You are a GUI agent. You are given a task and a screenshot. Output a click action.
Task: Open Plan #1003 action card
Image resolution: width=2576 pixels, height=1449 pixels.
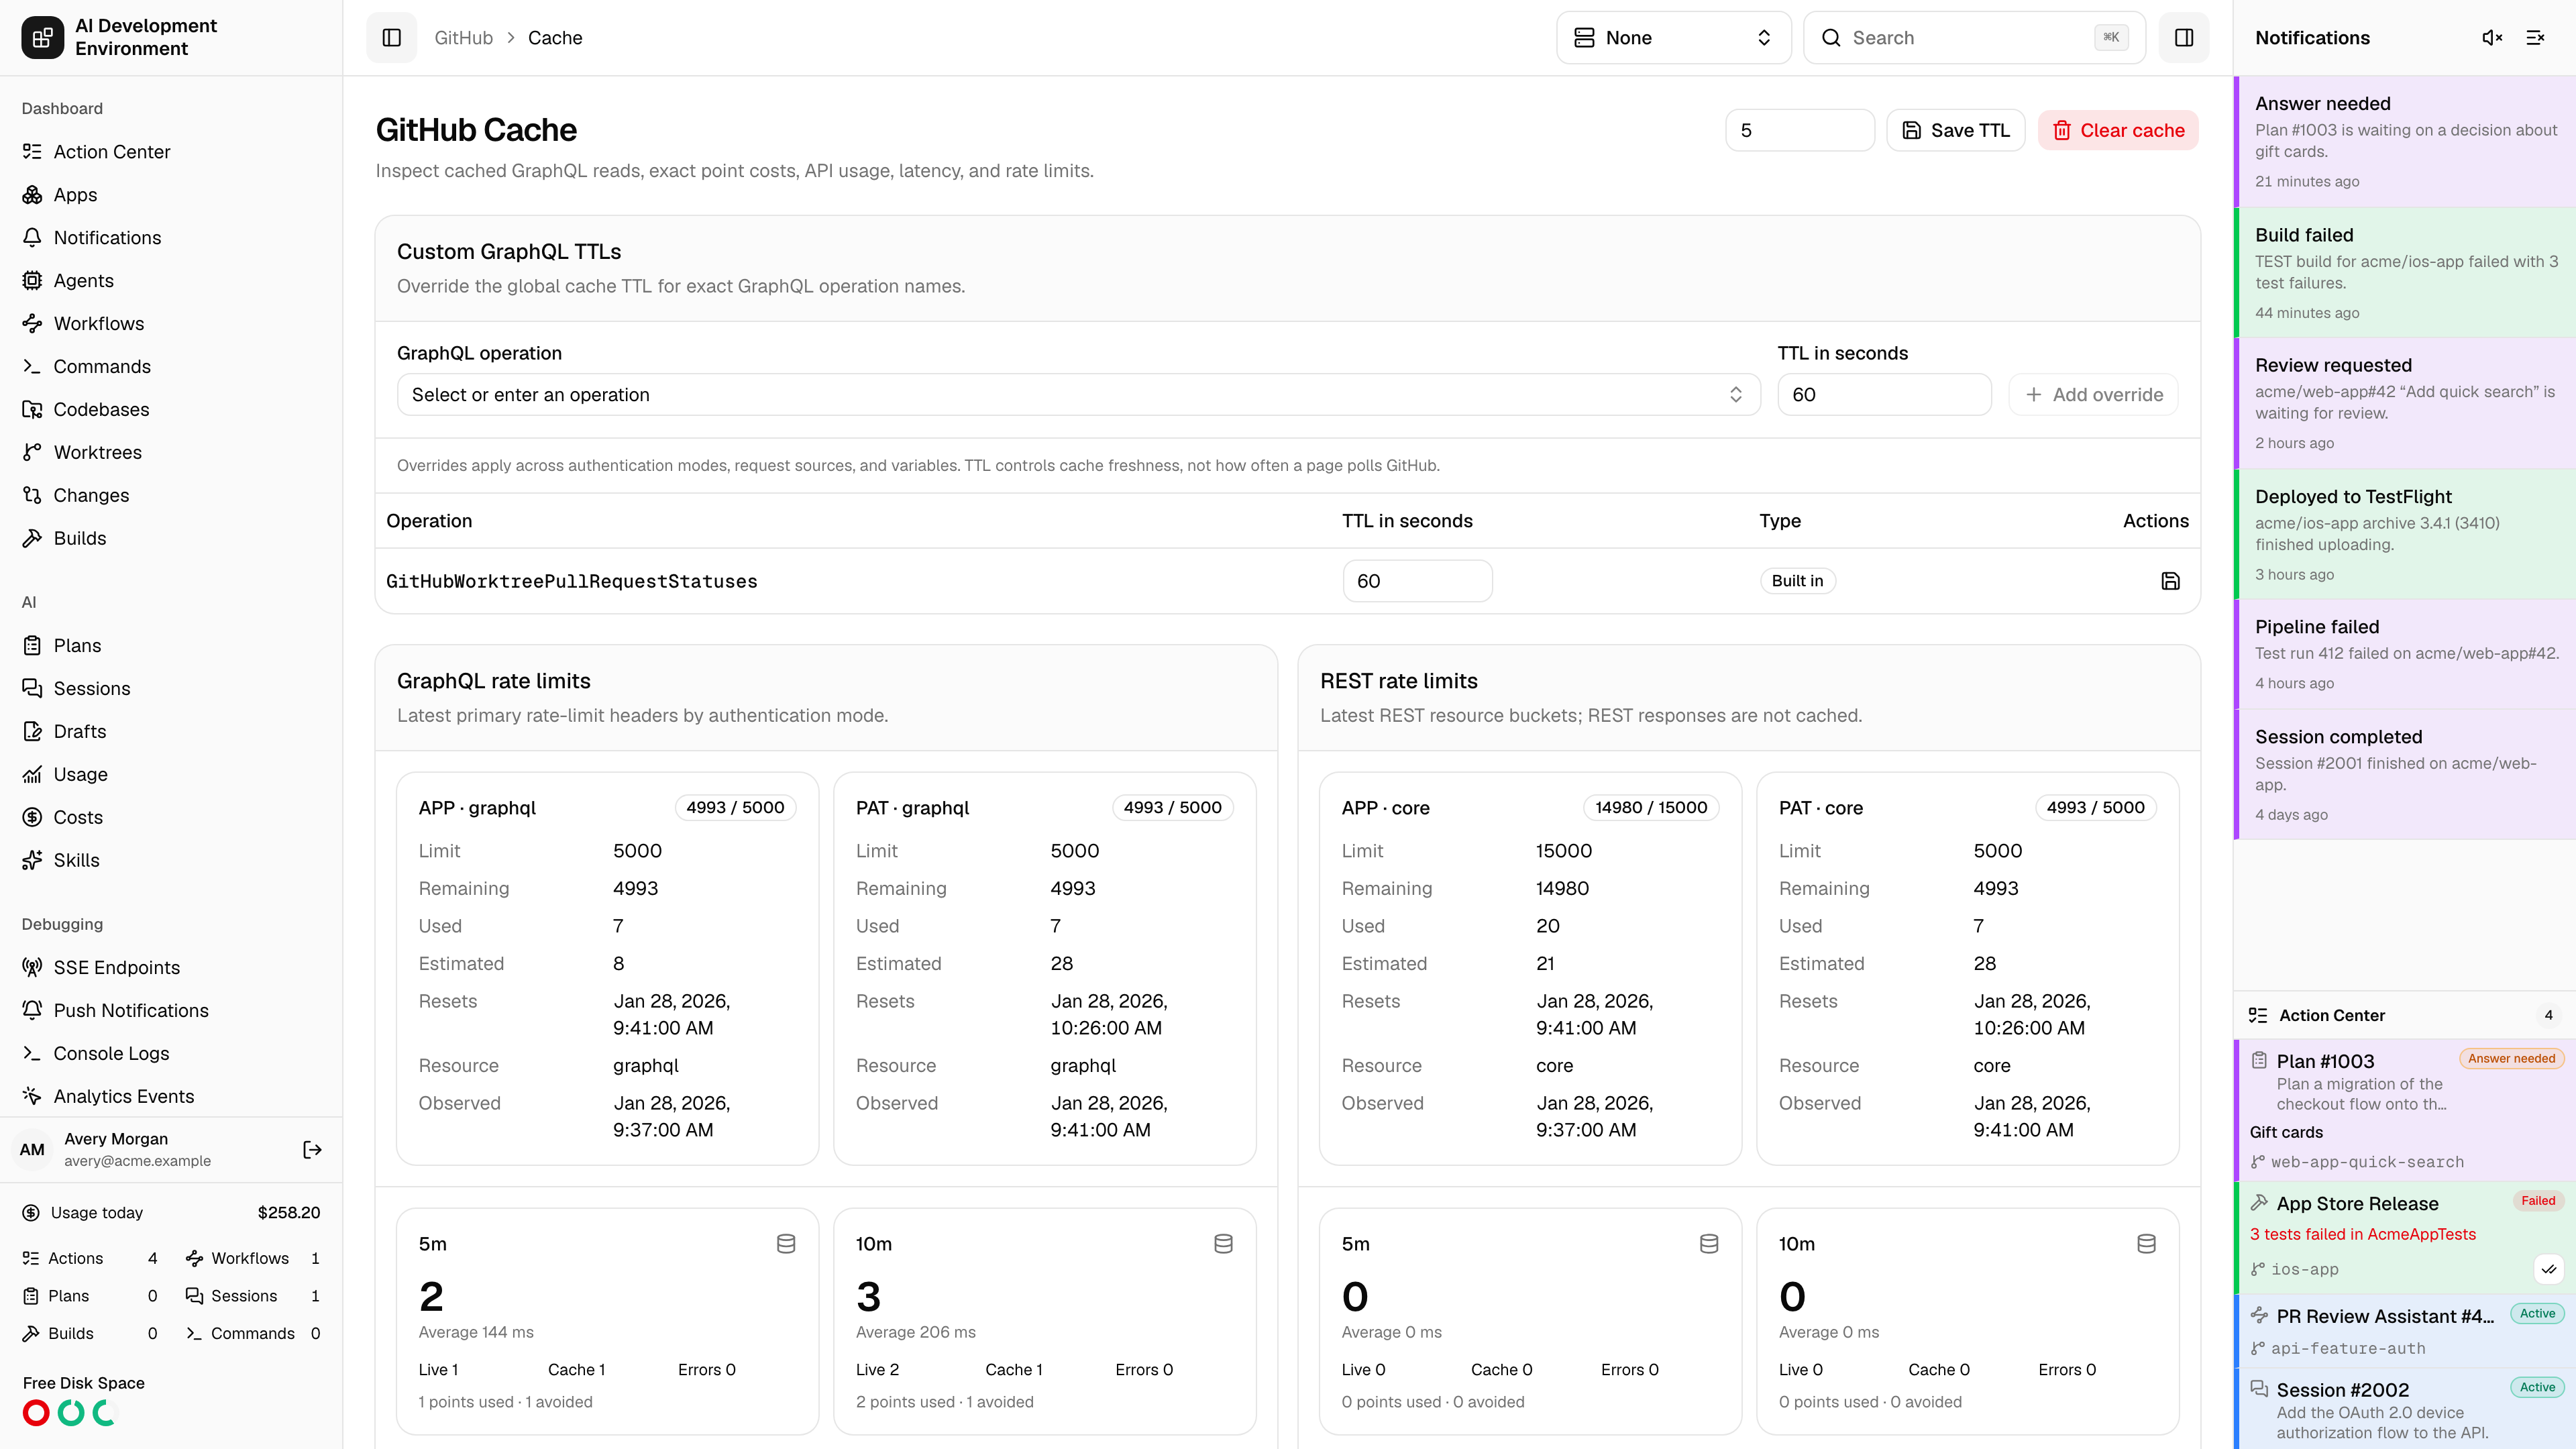tap(2404, 1110)
